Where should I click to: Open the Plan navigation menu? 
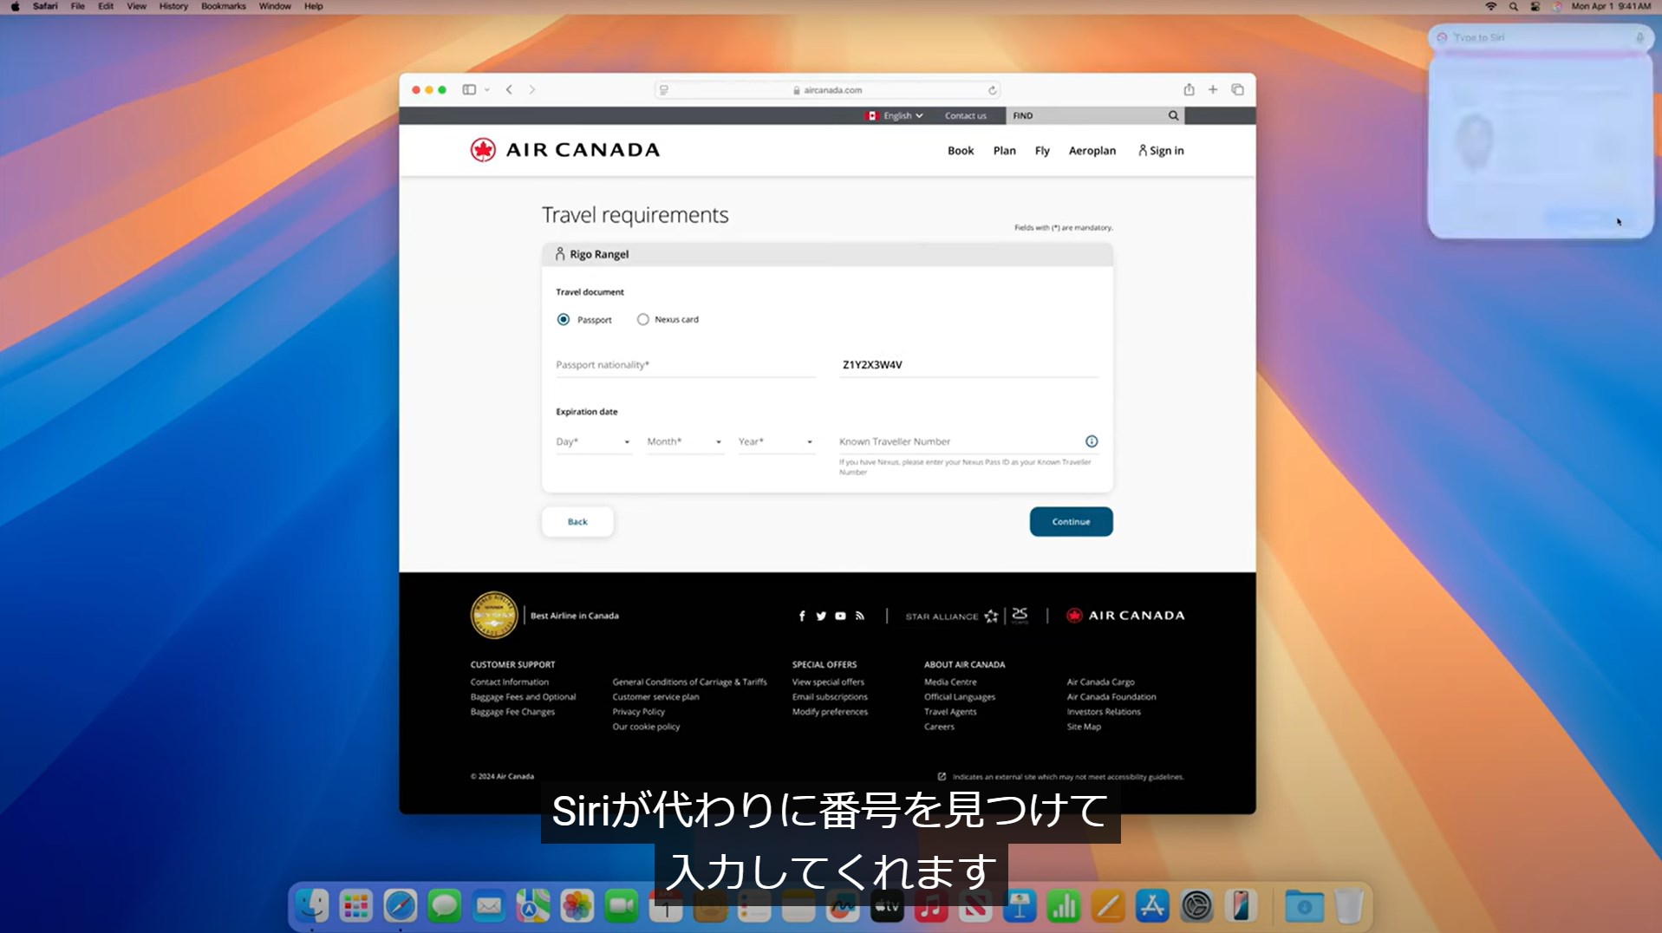pos(1005,151)
